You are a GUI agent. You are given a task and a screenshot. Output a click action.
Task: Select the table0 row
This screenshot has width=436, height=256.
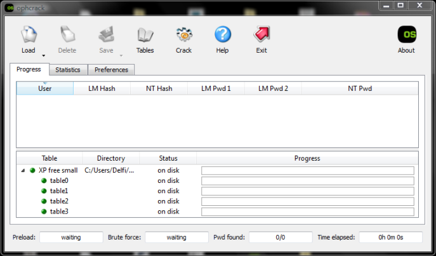pos(217,180)
